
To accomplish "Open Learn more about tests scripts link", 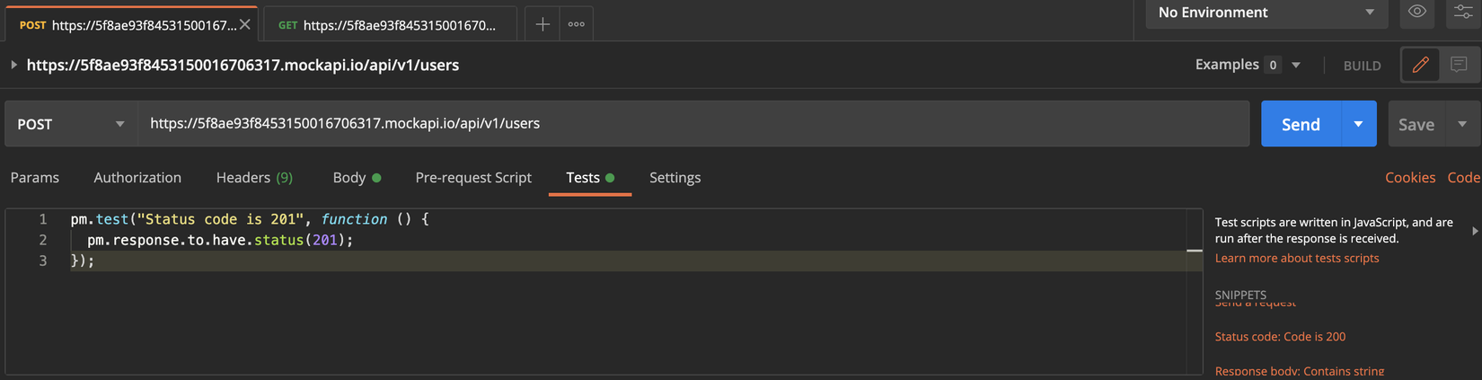I will click(x=1296, y=258).
